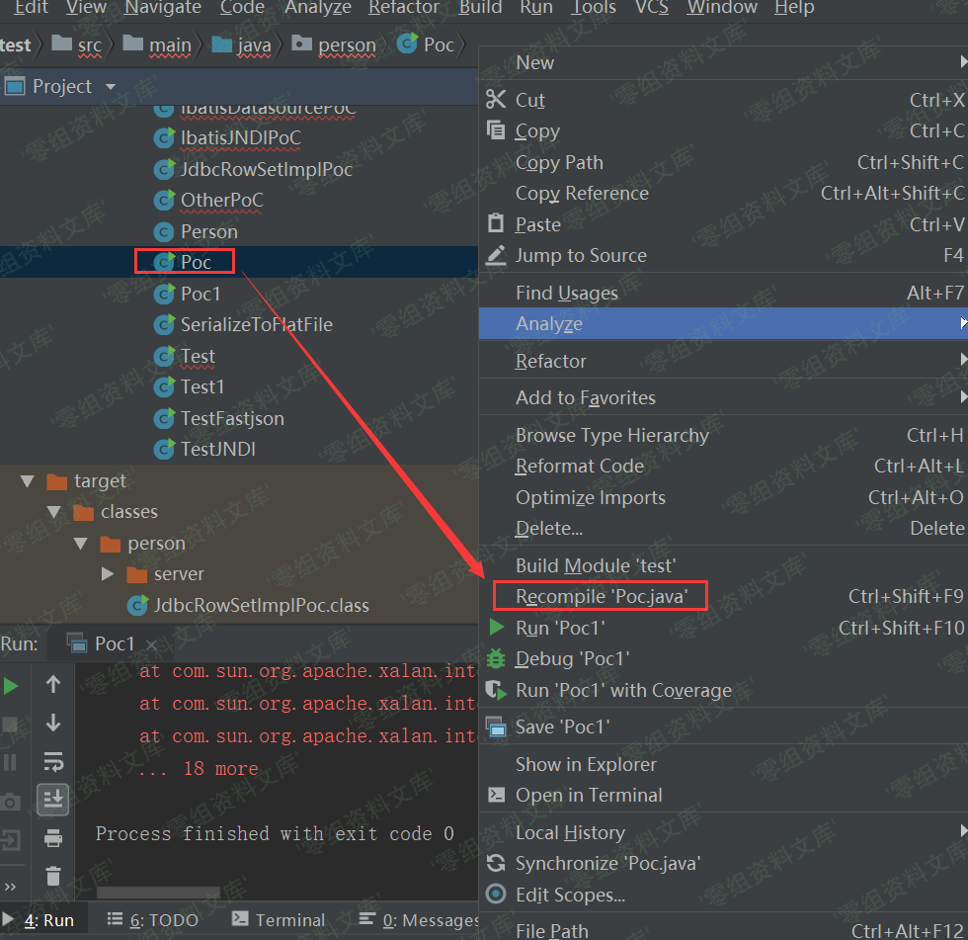Select TestFastjson class in project tree
The image size is (968, 940).
pos(231,418)
